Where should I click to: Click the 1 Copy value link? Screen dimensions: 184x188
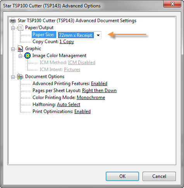click(x=67, y=42)
